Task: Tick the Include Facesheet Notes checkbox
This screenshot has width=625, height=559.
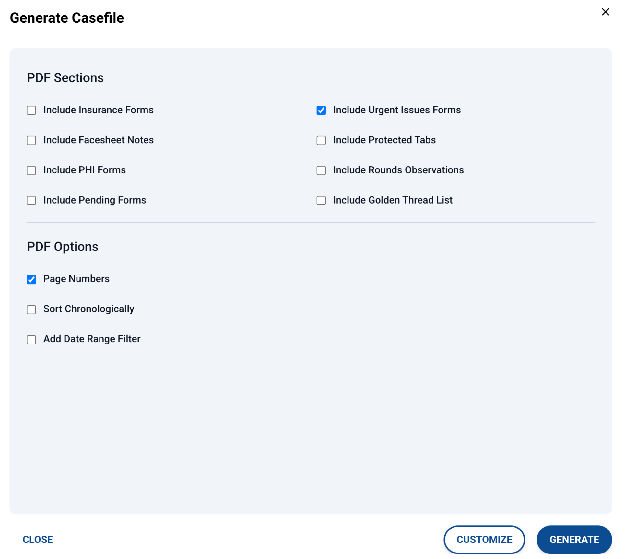Action: point(31,141)
